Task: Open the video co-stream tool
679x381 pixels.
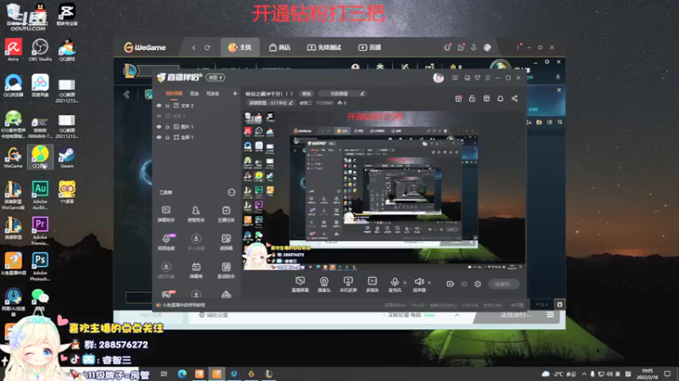Action: click(x=166, y=242)
